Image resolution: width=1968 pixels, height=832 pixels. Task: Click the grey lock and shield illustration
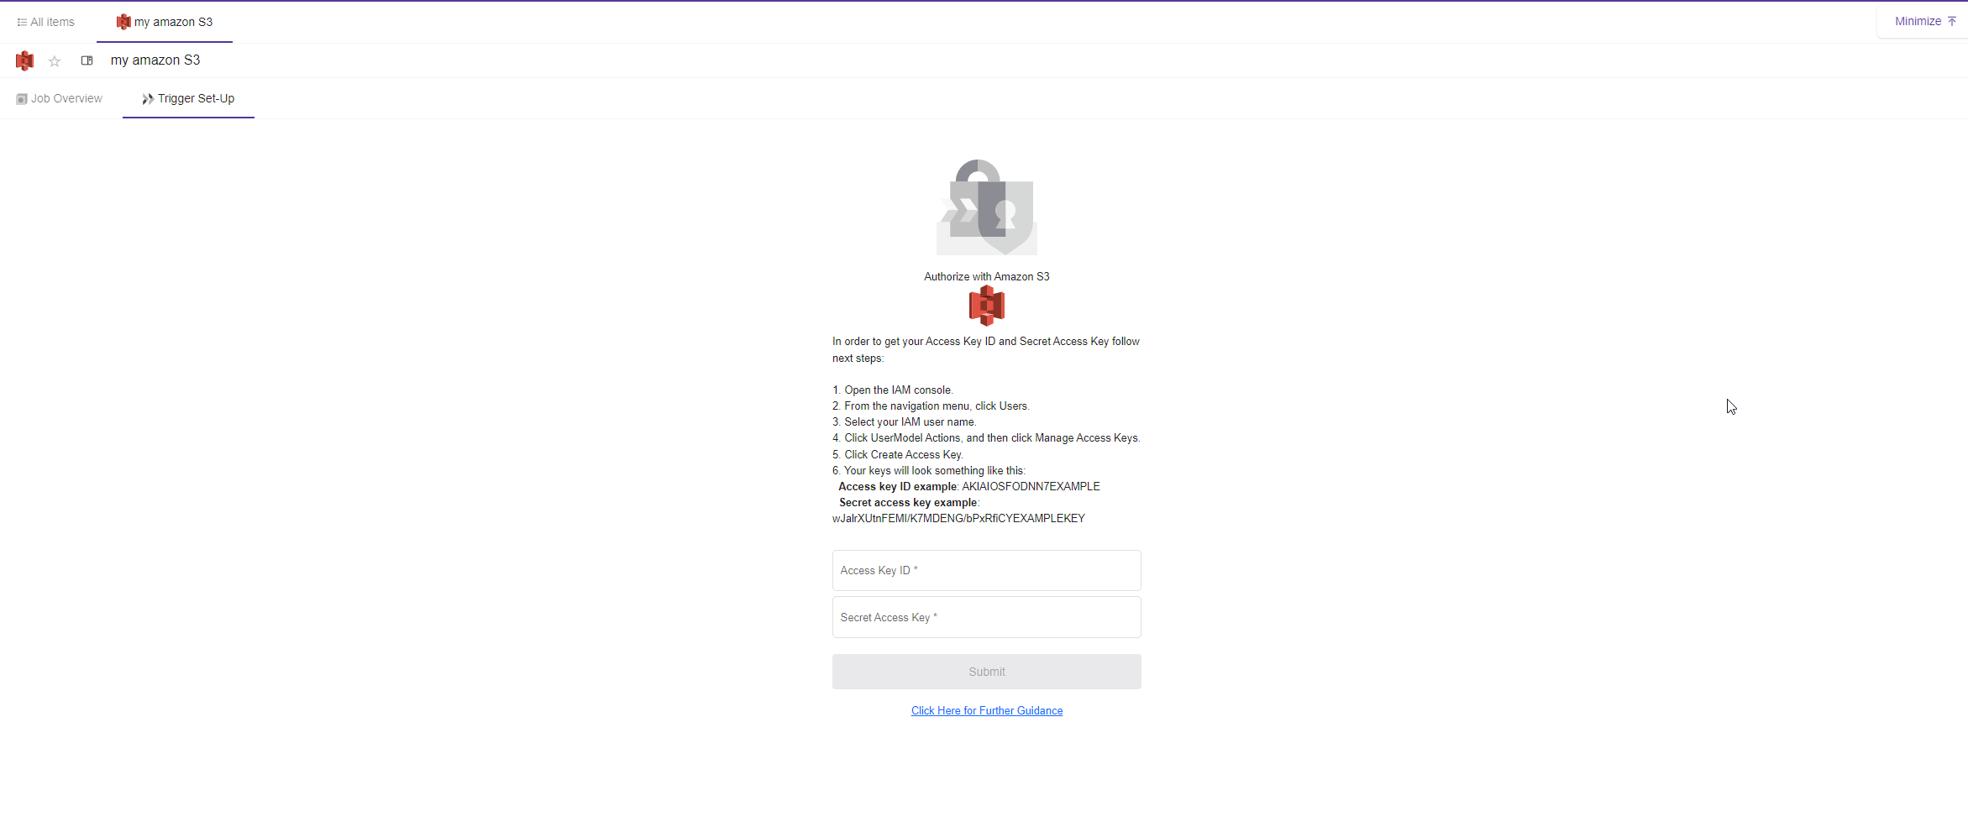(x=987, y=207)
